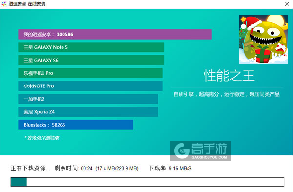Click the 高手游 gaoshouyou.com watermark logo
This screenshot has height=192, width=293.
201,150
